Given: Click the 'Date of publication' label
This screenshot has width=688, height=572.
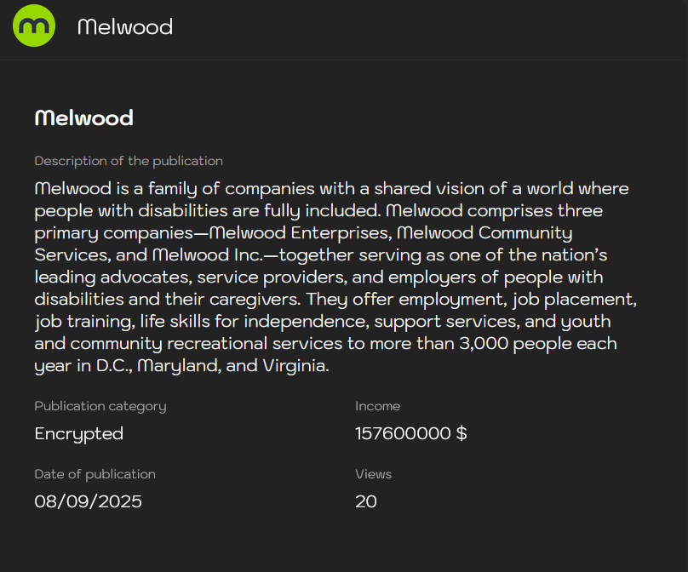Looking at the screenshot, I should (95, 474).
